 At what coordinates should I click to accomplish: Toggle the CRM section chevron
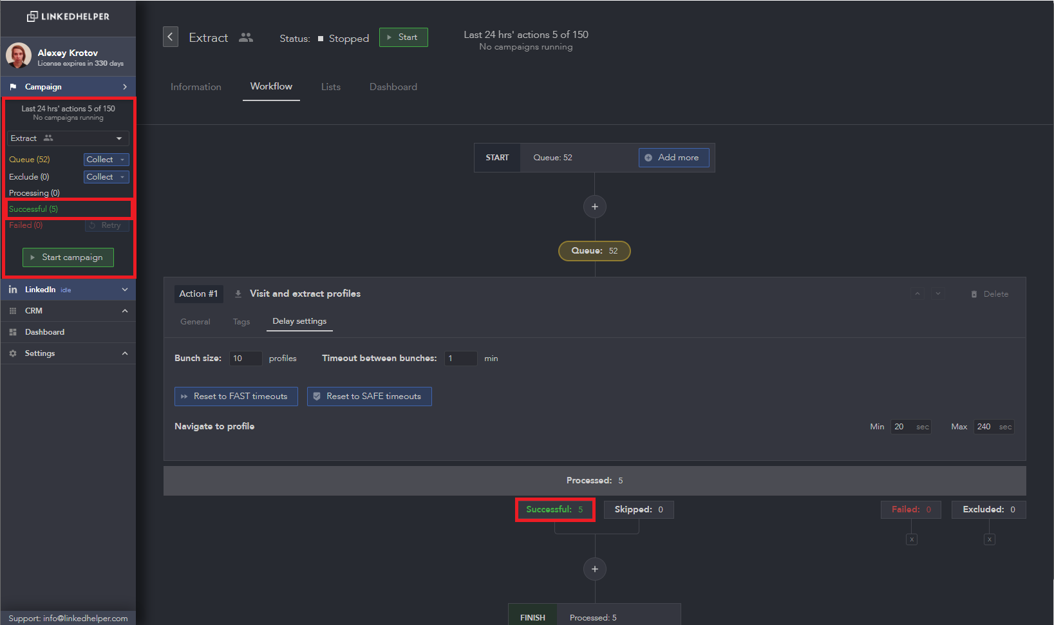point(125,311)
